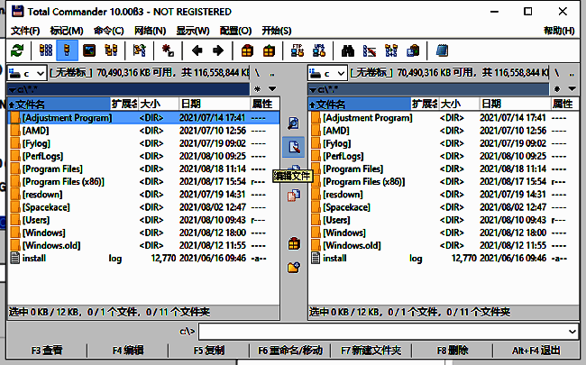Screen dimensions: 586x365
Task: Click the forward arrow in toolbar
Action: pos(217,50)
